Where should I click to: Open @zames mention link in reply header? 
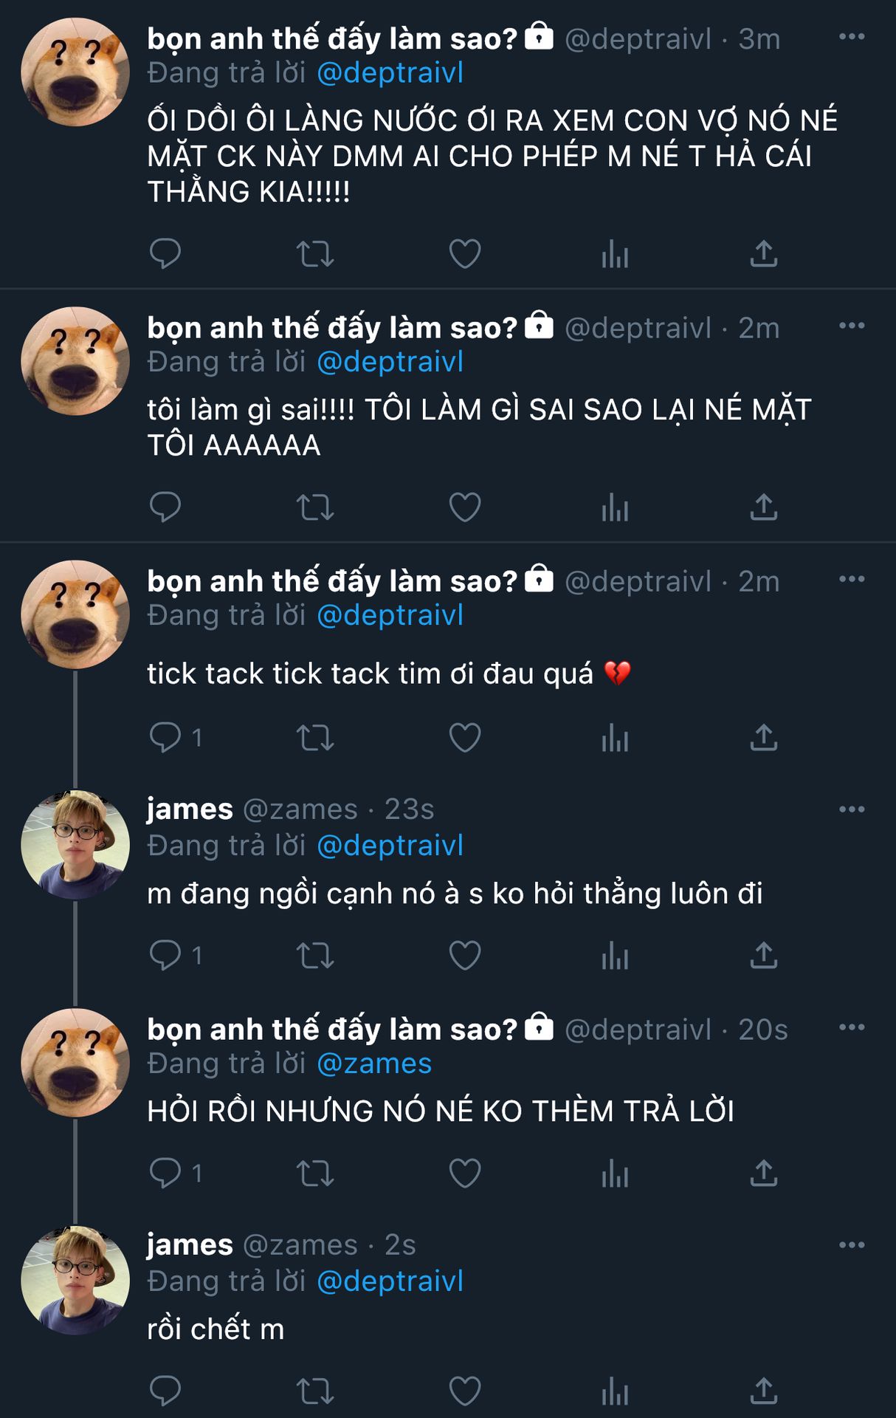374,1063
